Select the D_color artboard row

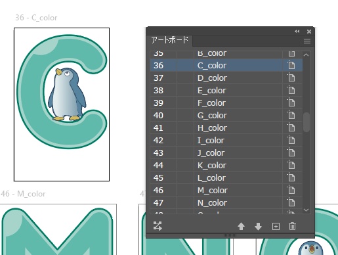pyautogui.click(x=226, y=78)
